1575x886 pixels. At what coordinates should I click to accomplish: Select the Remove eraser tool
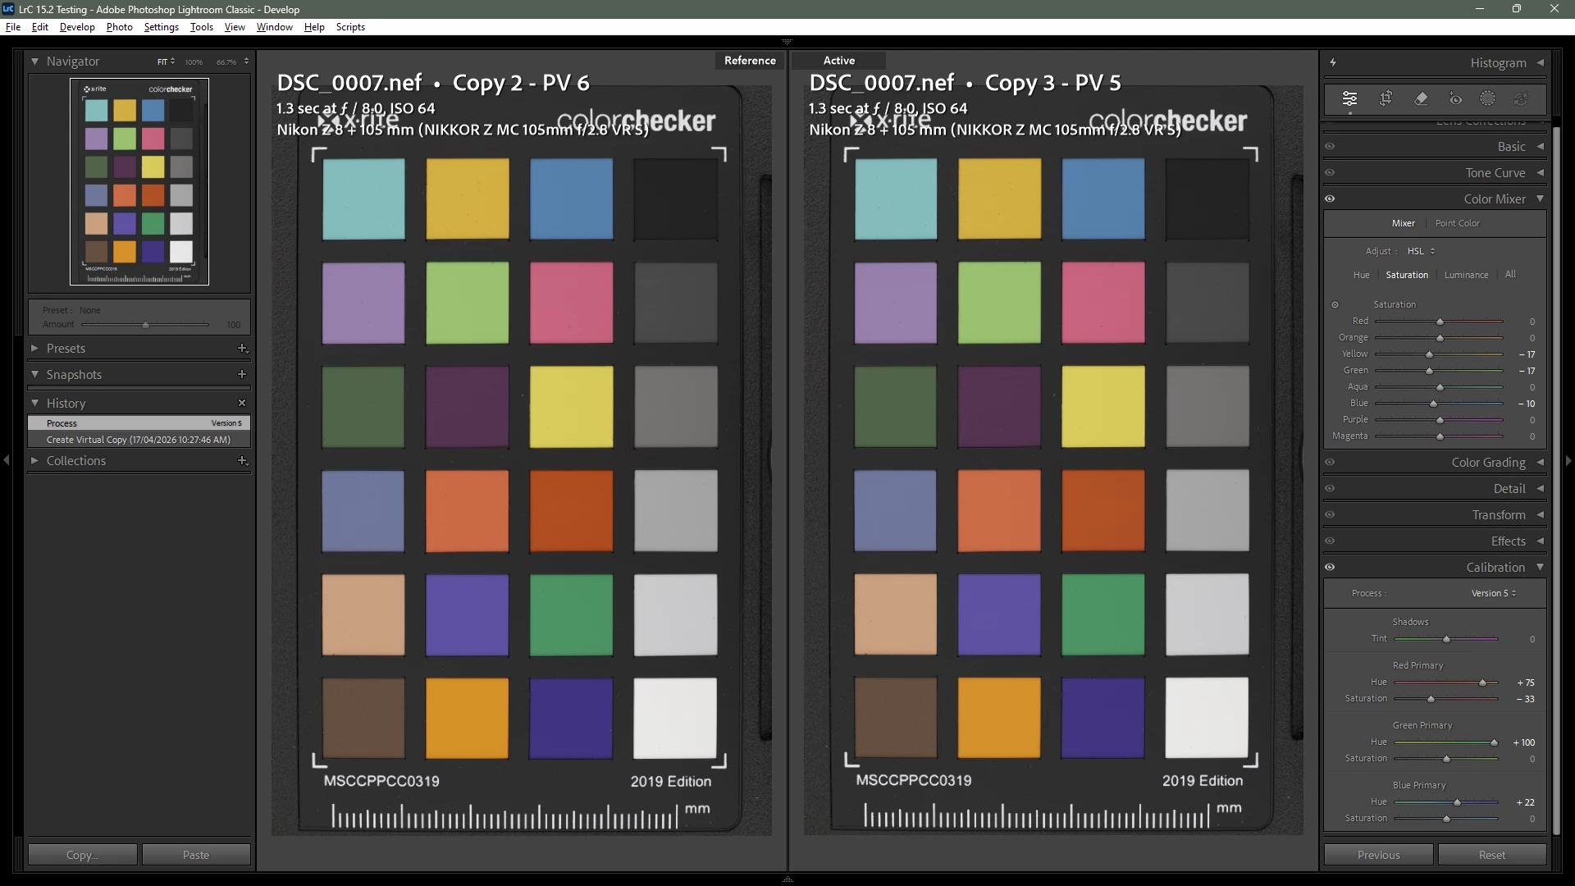pyautogui.click(x=1421, y=99)
